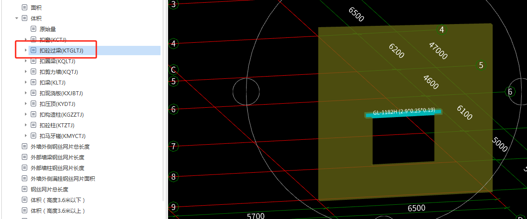This screenshot has width=527, height=219.
Task: Click the axis bubble 5 right of the wall
Action: coord(481,65)
